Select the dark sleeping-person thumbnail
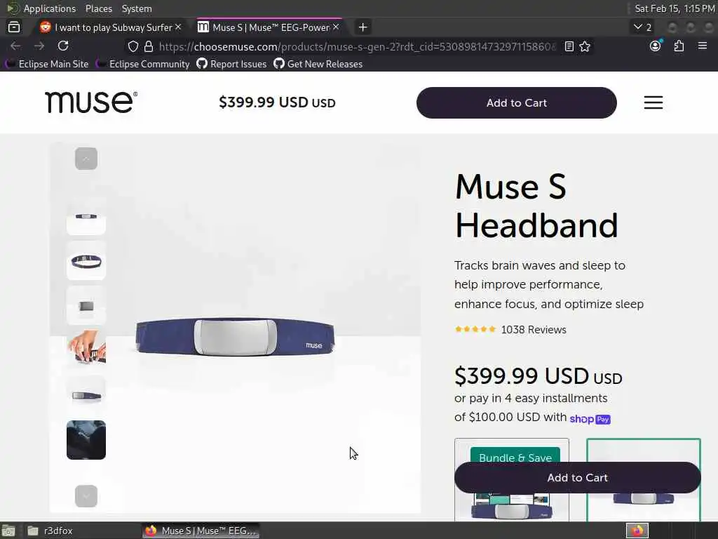This screenshot has height=539, width=718. click(x=86, y=440)
